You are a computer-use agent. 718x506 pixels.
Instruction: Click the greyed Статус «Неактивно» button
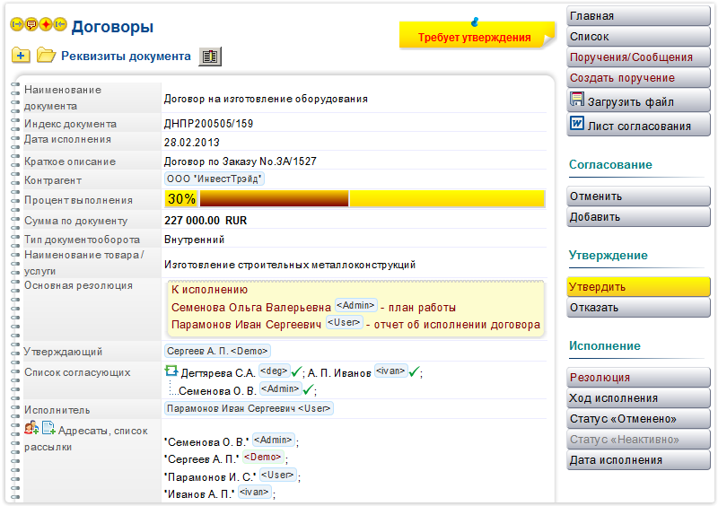638,440
